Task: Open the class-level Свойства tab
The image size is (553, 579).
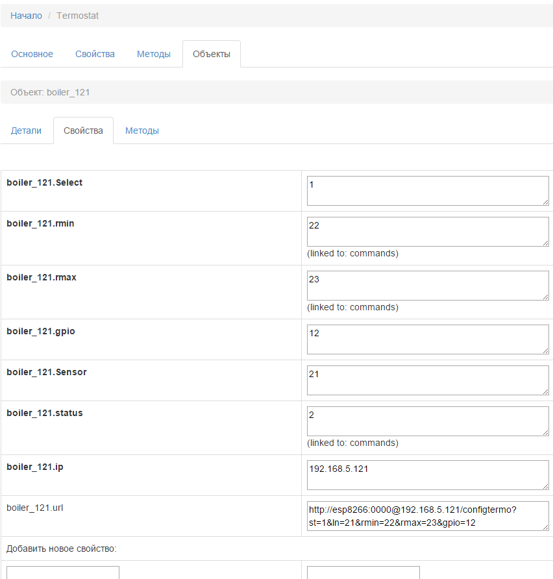Action: pyautogui.click(x=95, y=54)
